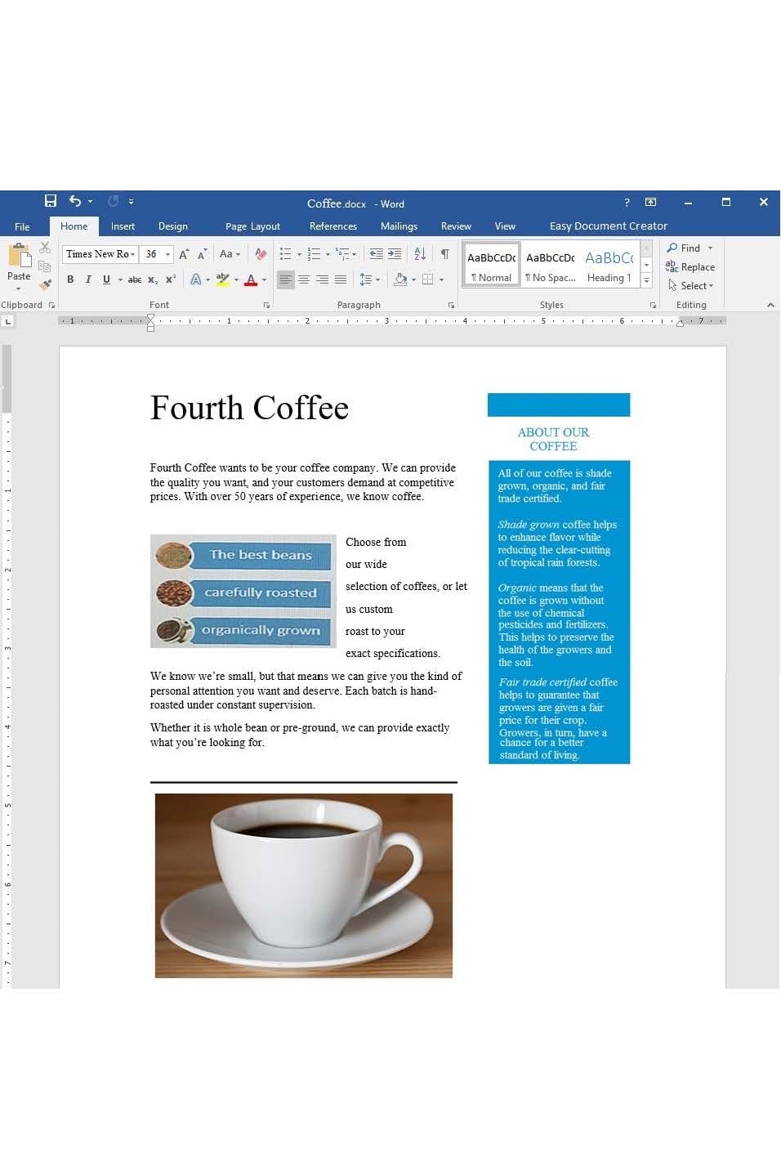Increase indent of the paragraph
The height and width of the screenshot is (1149, 781).
[x=395, y=254]
